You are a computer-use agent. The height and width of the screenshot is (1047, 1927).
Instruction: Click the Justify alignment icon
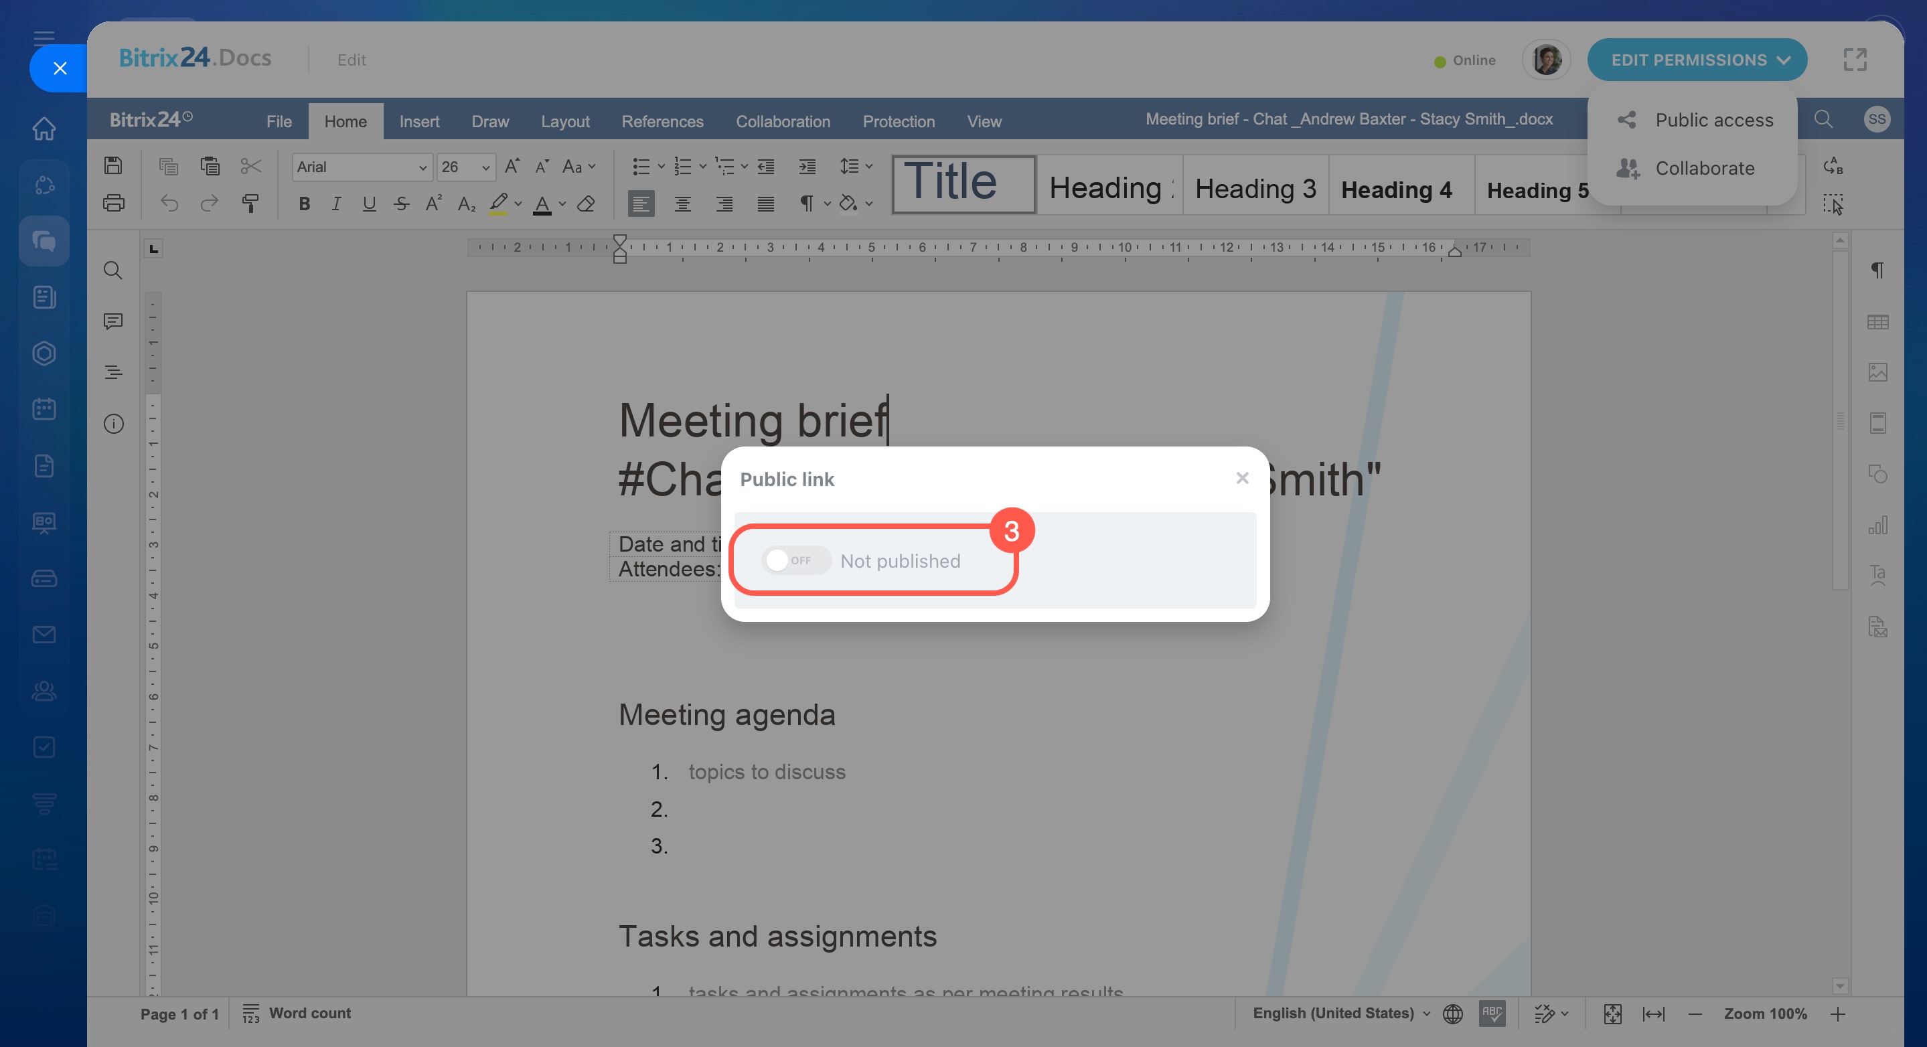point(766,204)
